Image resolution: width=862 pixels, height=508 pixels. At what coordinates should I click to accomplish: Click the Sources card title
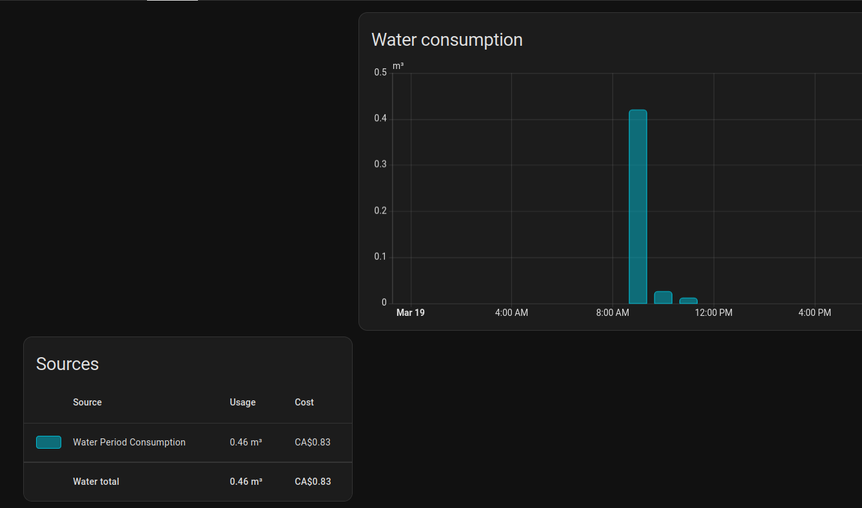(x=67, y=364)
